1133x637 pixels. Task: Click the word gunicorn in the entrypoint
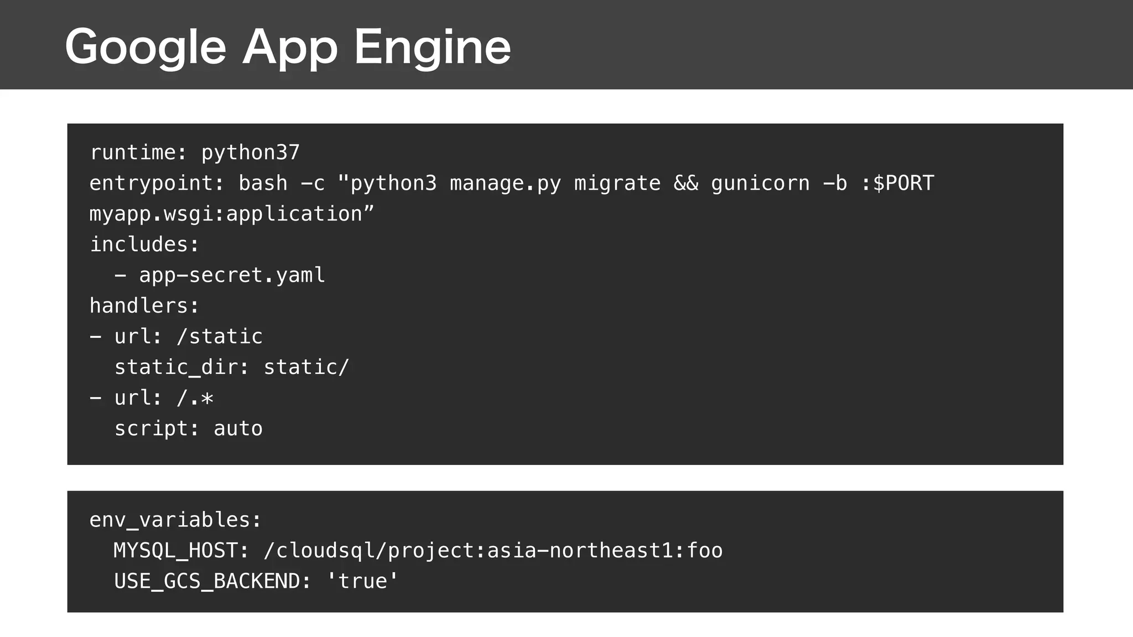(760, 184)
